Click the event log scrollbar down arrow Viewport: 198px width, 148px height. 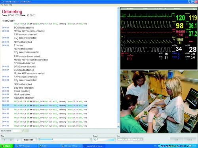click(118, 127)
